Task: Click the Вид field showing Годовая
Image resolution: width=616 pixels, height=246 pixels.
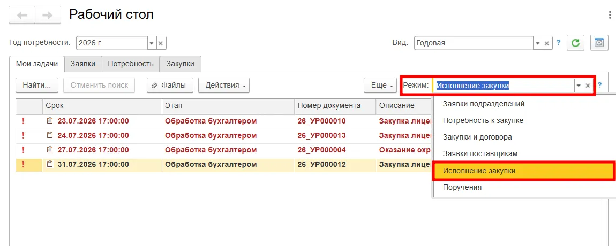Action: (x=474, y=43)
